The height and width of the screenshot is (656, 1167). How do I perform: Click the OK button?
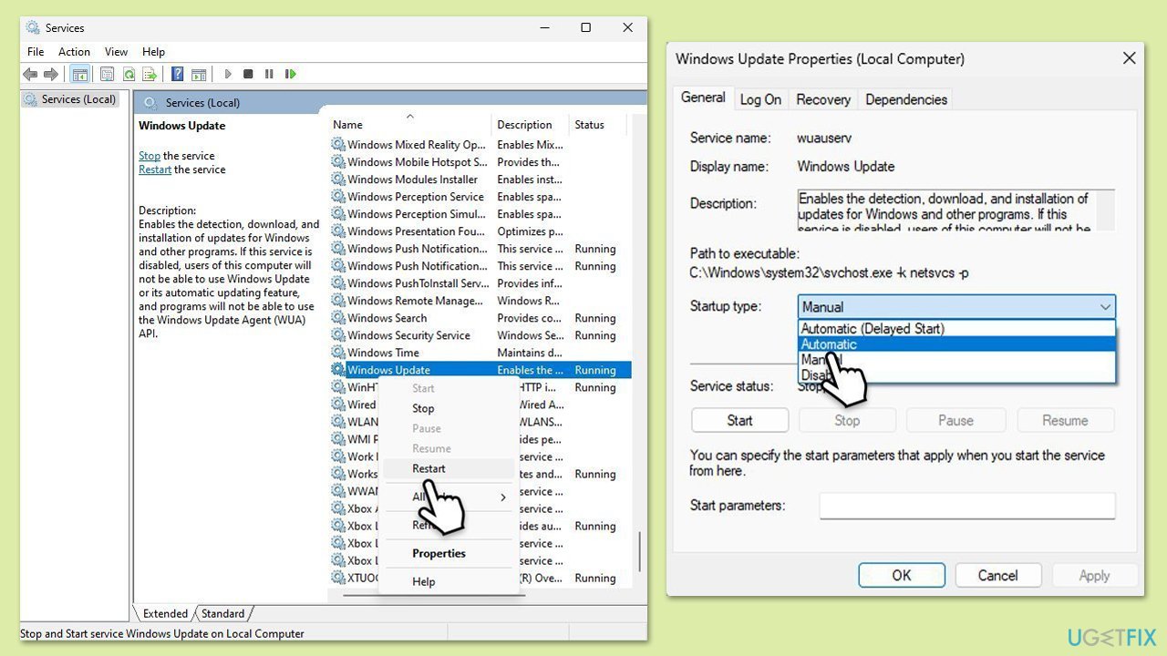(x=902, y=575)
